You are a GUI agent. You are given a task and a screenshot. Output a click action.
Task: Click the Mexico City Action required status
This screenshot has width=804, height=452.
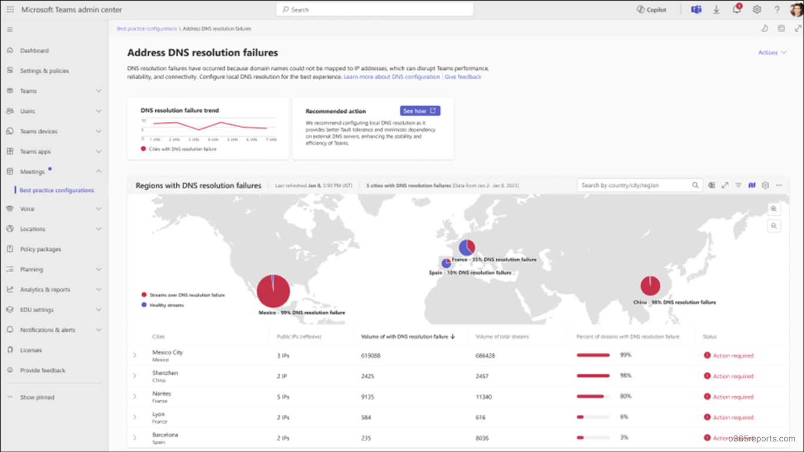tap(729, 356)
